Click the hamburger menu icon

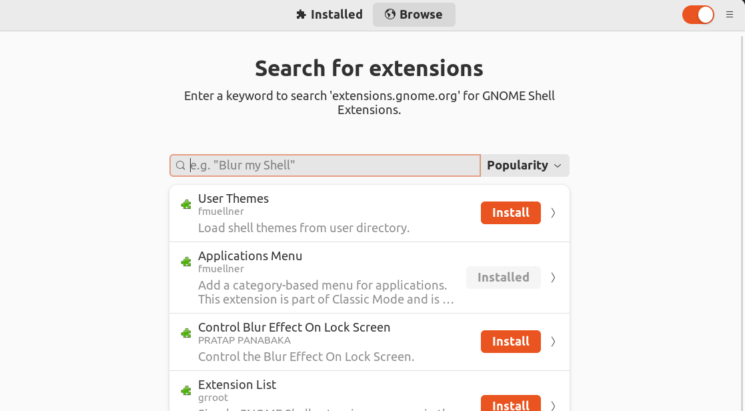729,15
